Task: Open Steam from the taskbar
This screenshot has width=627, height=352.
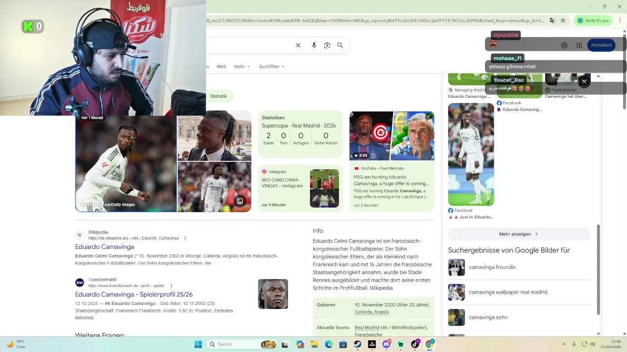Action: pyautogui.click(x=358, y=344)
